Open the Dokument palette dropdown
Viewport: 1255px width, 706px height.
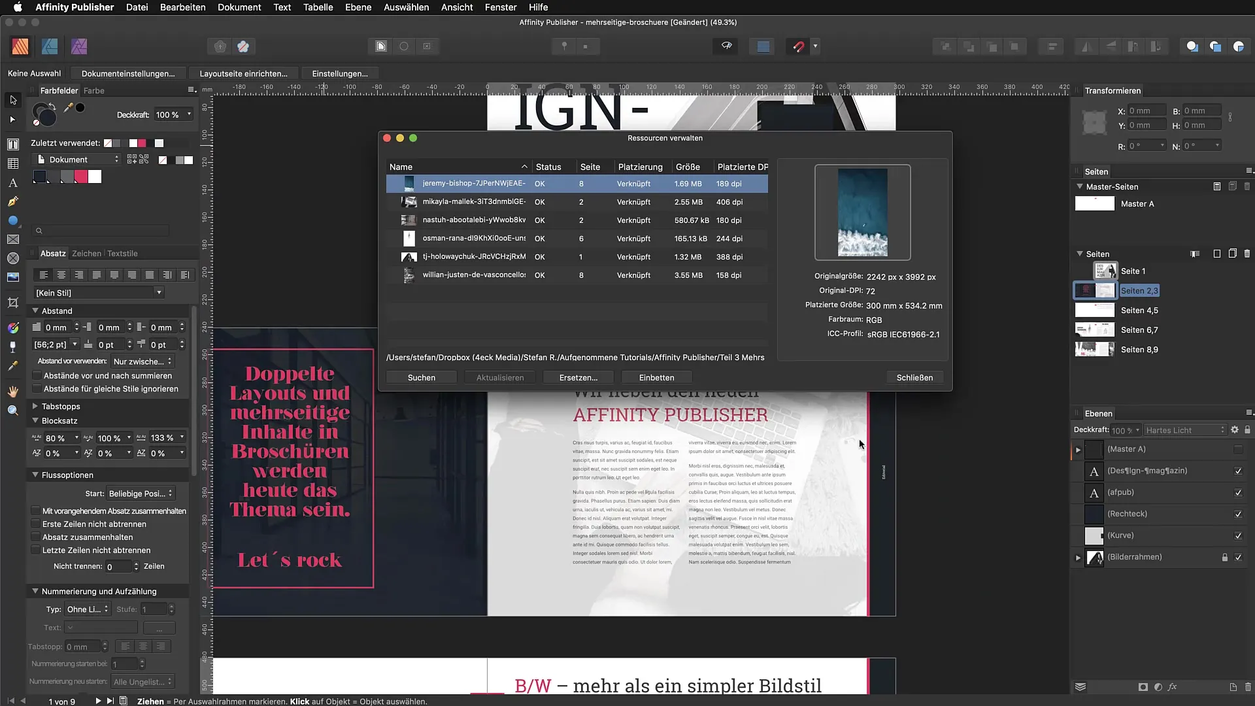click(76, 160)
